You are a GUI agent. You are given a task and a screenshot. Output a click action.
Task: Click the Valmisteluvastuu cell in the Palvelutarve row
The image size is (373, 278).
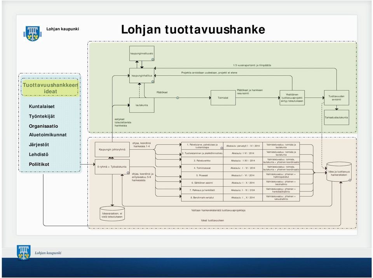click(281, 146)
